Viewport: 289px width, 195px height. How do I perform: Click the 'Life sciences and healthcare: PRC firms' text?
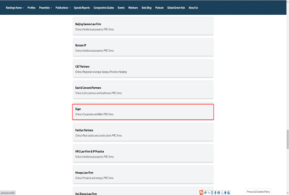coord(102,93)
